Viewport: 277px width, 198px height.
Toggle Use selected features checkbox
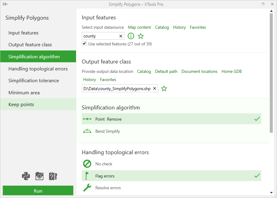[84, 44]
